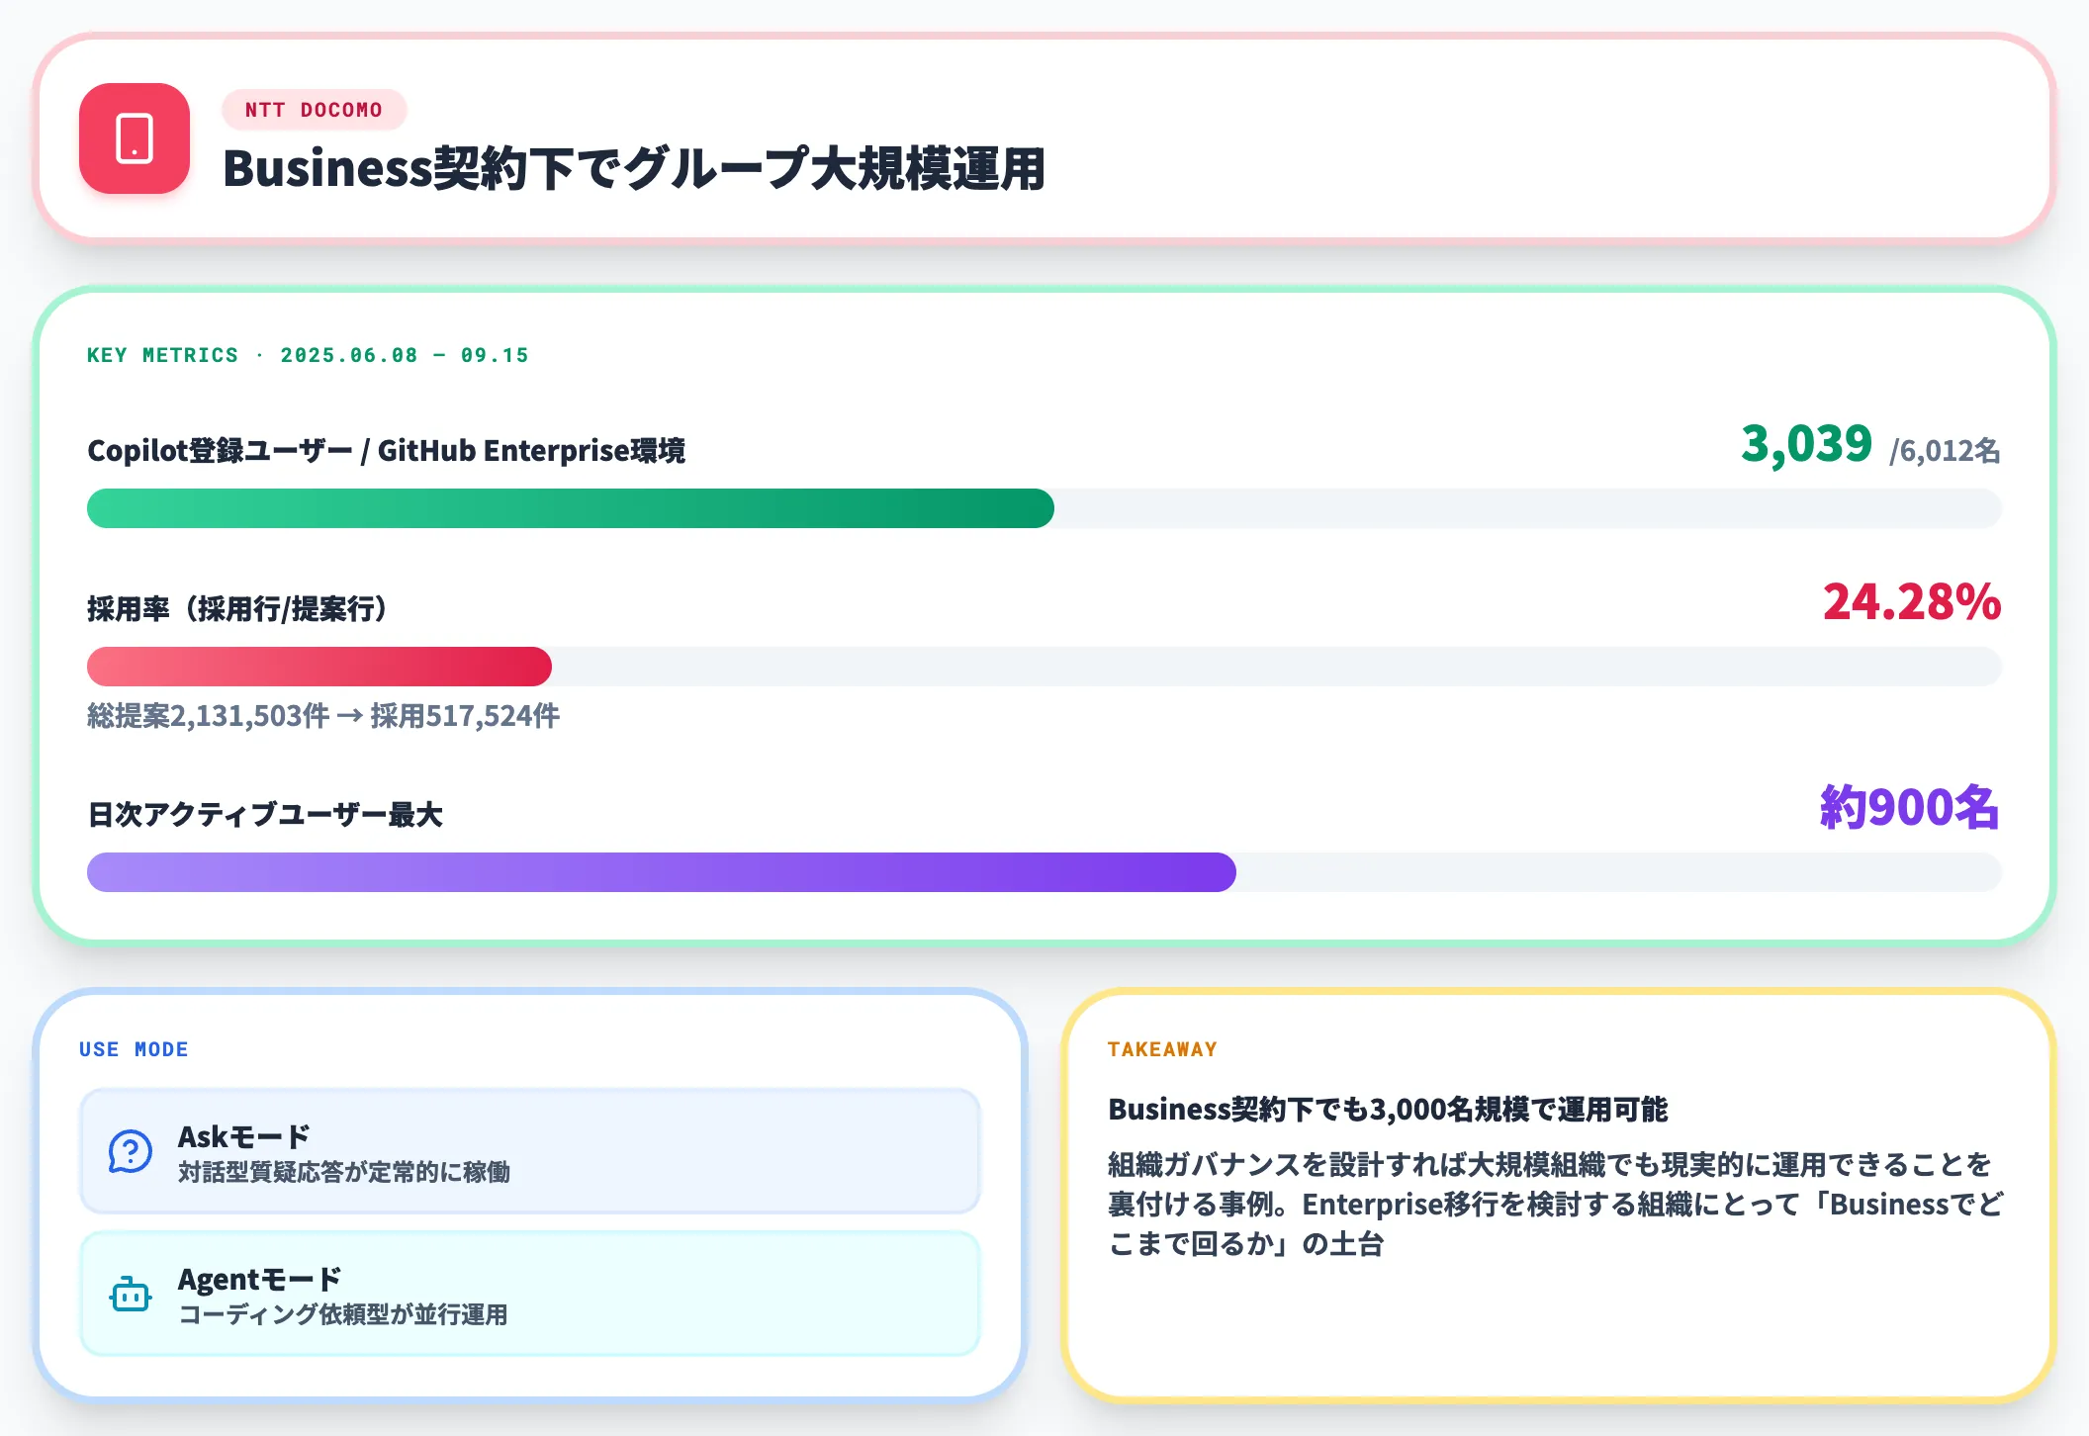Click the Business契約下でも3,000名規模で運用可能 headline
2089x1436 pixels.
click(x=1388, y=1110)
